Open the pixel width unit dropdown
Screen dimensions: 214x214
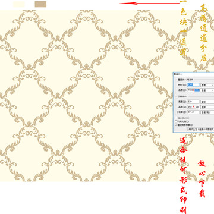click(207, 85)
